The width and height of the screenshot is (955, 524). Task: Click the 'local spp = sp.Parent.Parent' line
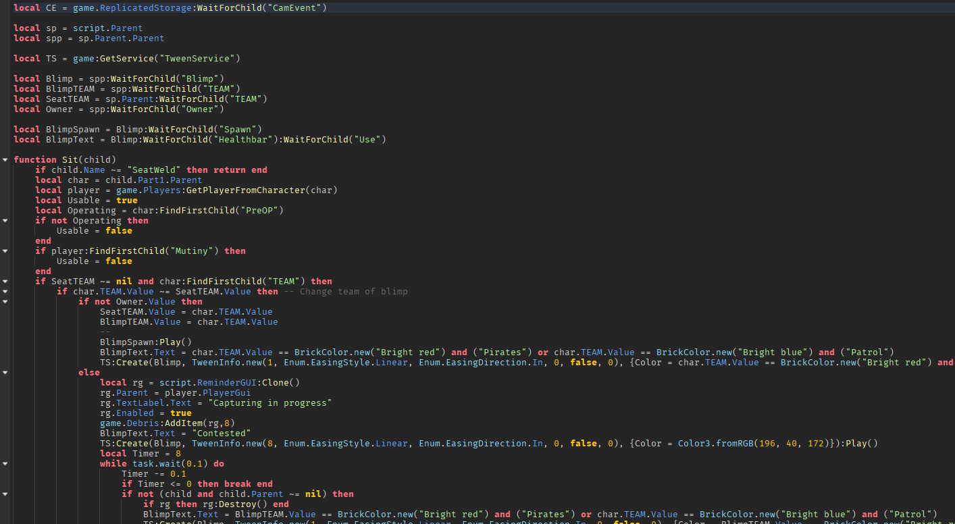pyautogui.click(x=89, y=38)
